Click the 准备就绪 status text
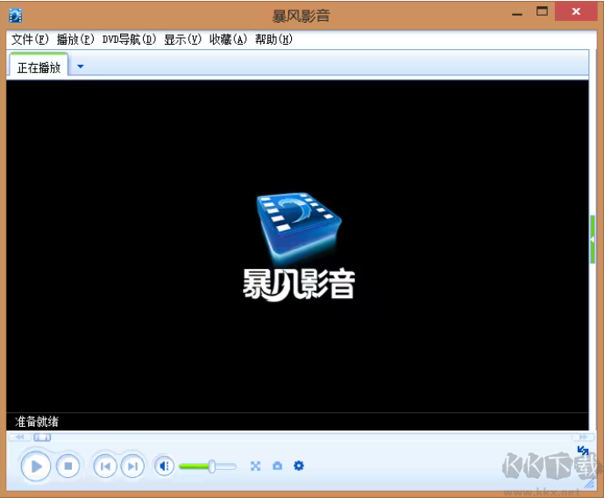The height and width of the screenshot is (498, 604). (x=37, y=422)
